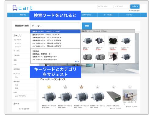Click the カートは空です cart message

24,109
